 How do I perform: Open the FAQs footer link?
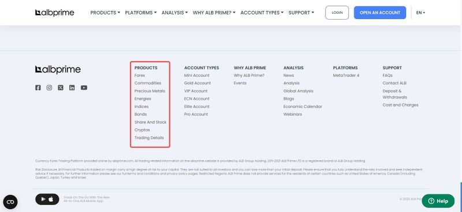point(388,75)
